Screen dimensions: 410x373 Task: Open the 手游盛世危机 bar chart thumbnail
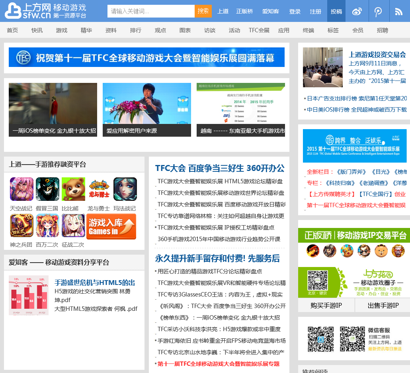[x=29, y=295]
